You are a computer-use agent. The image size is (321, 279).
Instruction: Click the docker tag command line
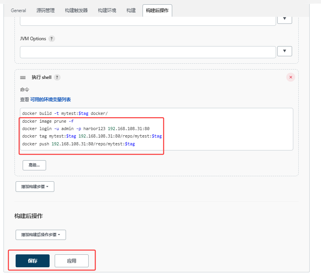pyautogui.click(x=92, y=136)
